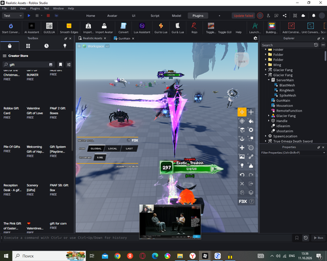This screenshot has height=261, width=327.
Task: Open the Plugins menu
Action: point(35,8)
